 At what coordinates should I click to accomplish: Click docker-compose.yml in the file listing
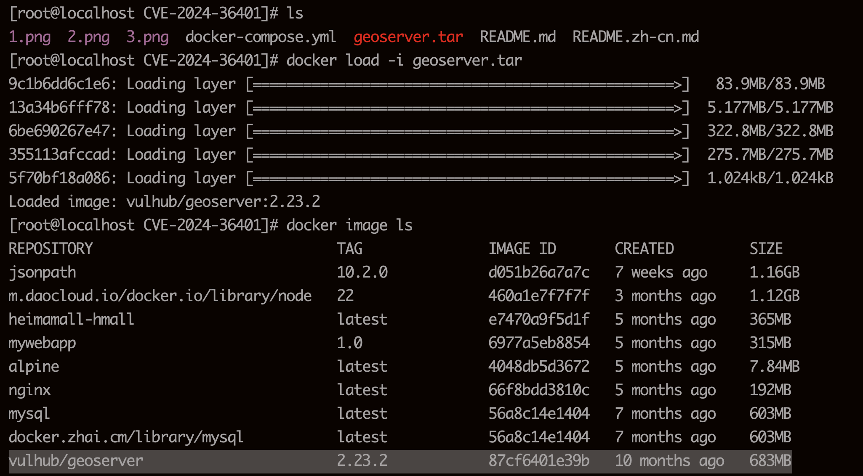[261, 37]
